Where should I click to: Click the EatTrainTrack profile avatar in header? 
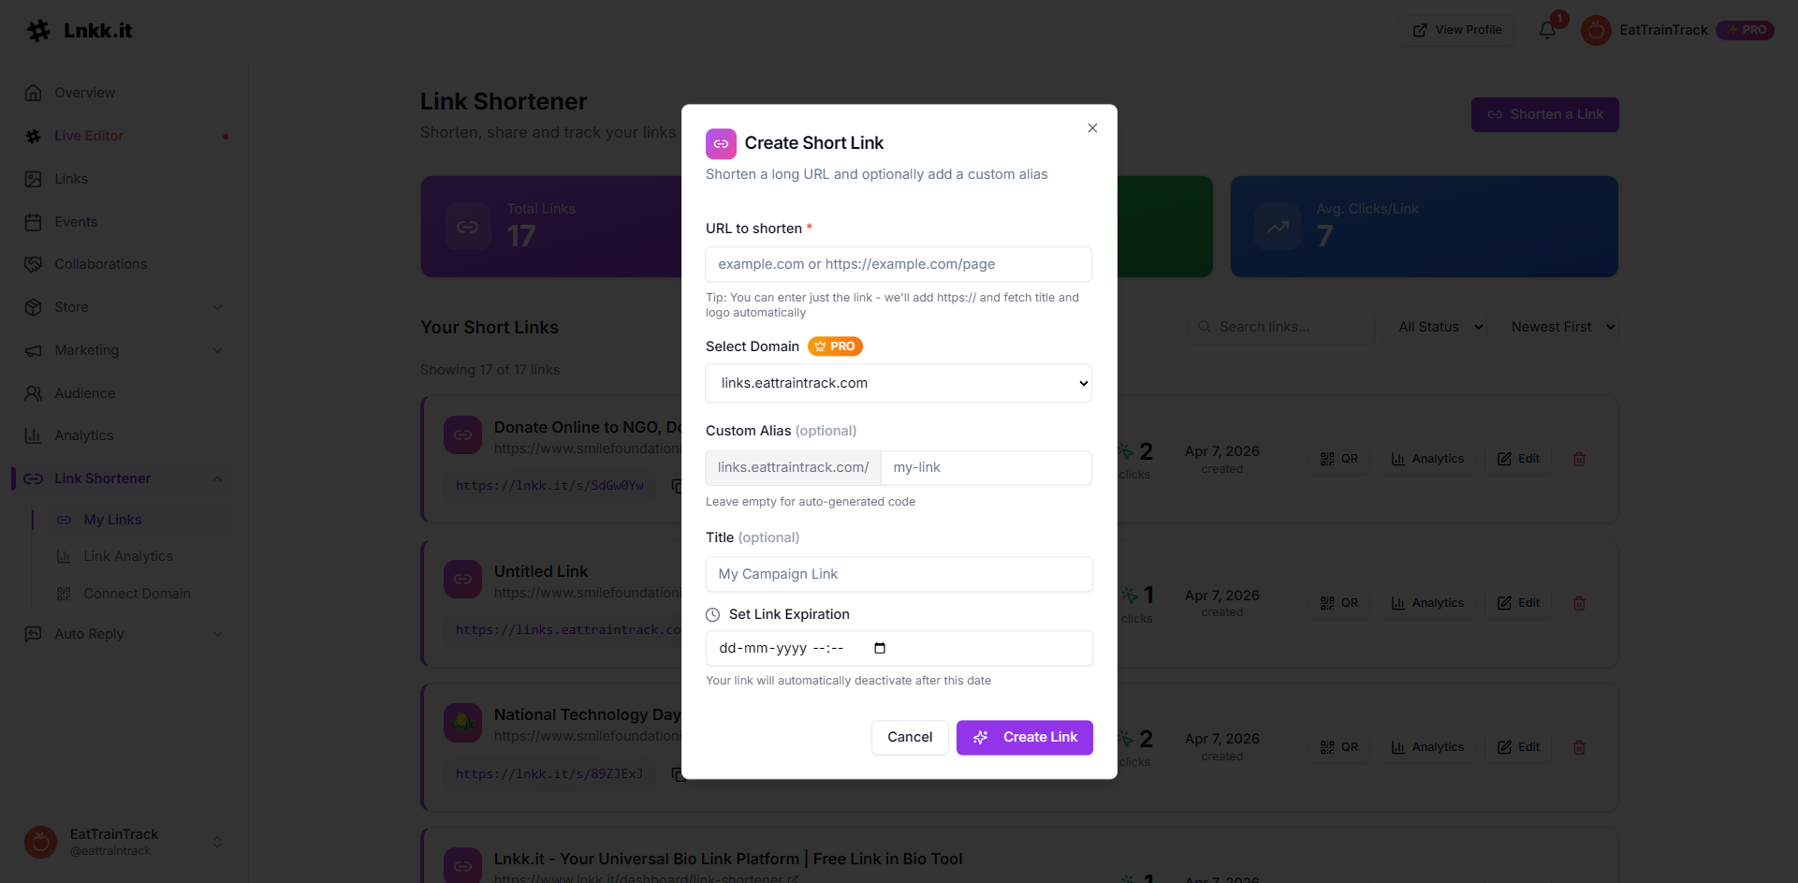coord(1596,30)
